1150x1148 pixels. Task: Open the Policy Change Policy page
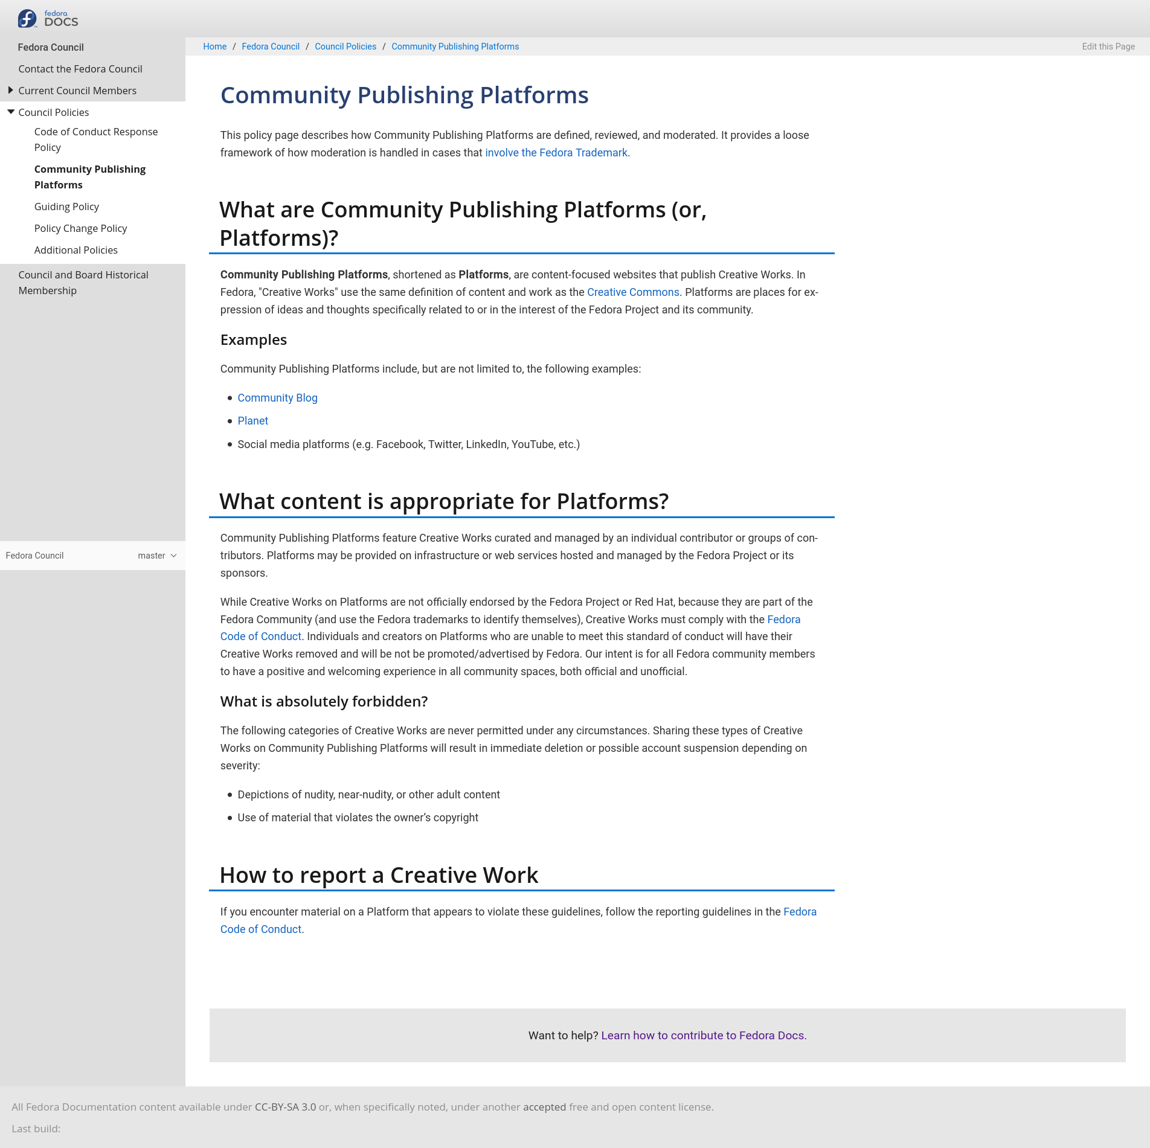[80, 228]
